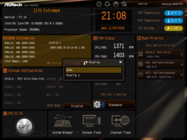Viewport: 187px width, 140px height.
Task: Click the disk icon of SATA3_0 boot entry
Action: [141, 54]
